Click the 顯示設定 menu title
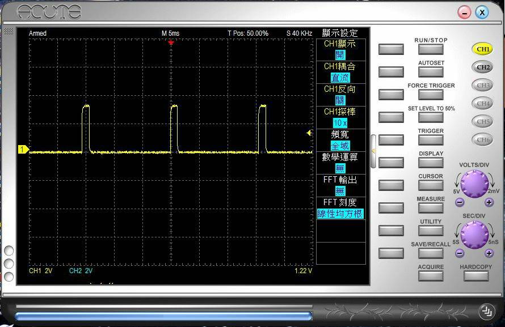505x327 pixels. point(340,33)
